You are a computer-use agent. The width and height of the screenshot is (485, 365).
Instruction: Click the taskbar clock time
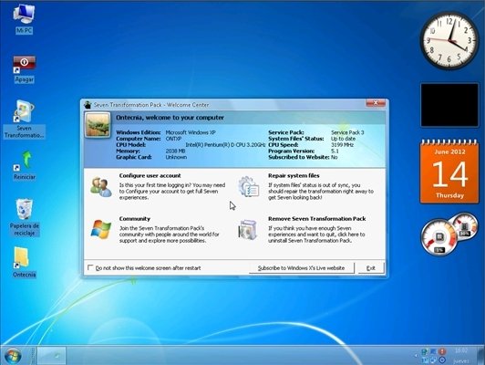coord(461,350)
